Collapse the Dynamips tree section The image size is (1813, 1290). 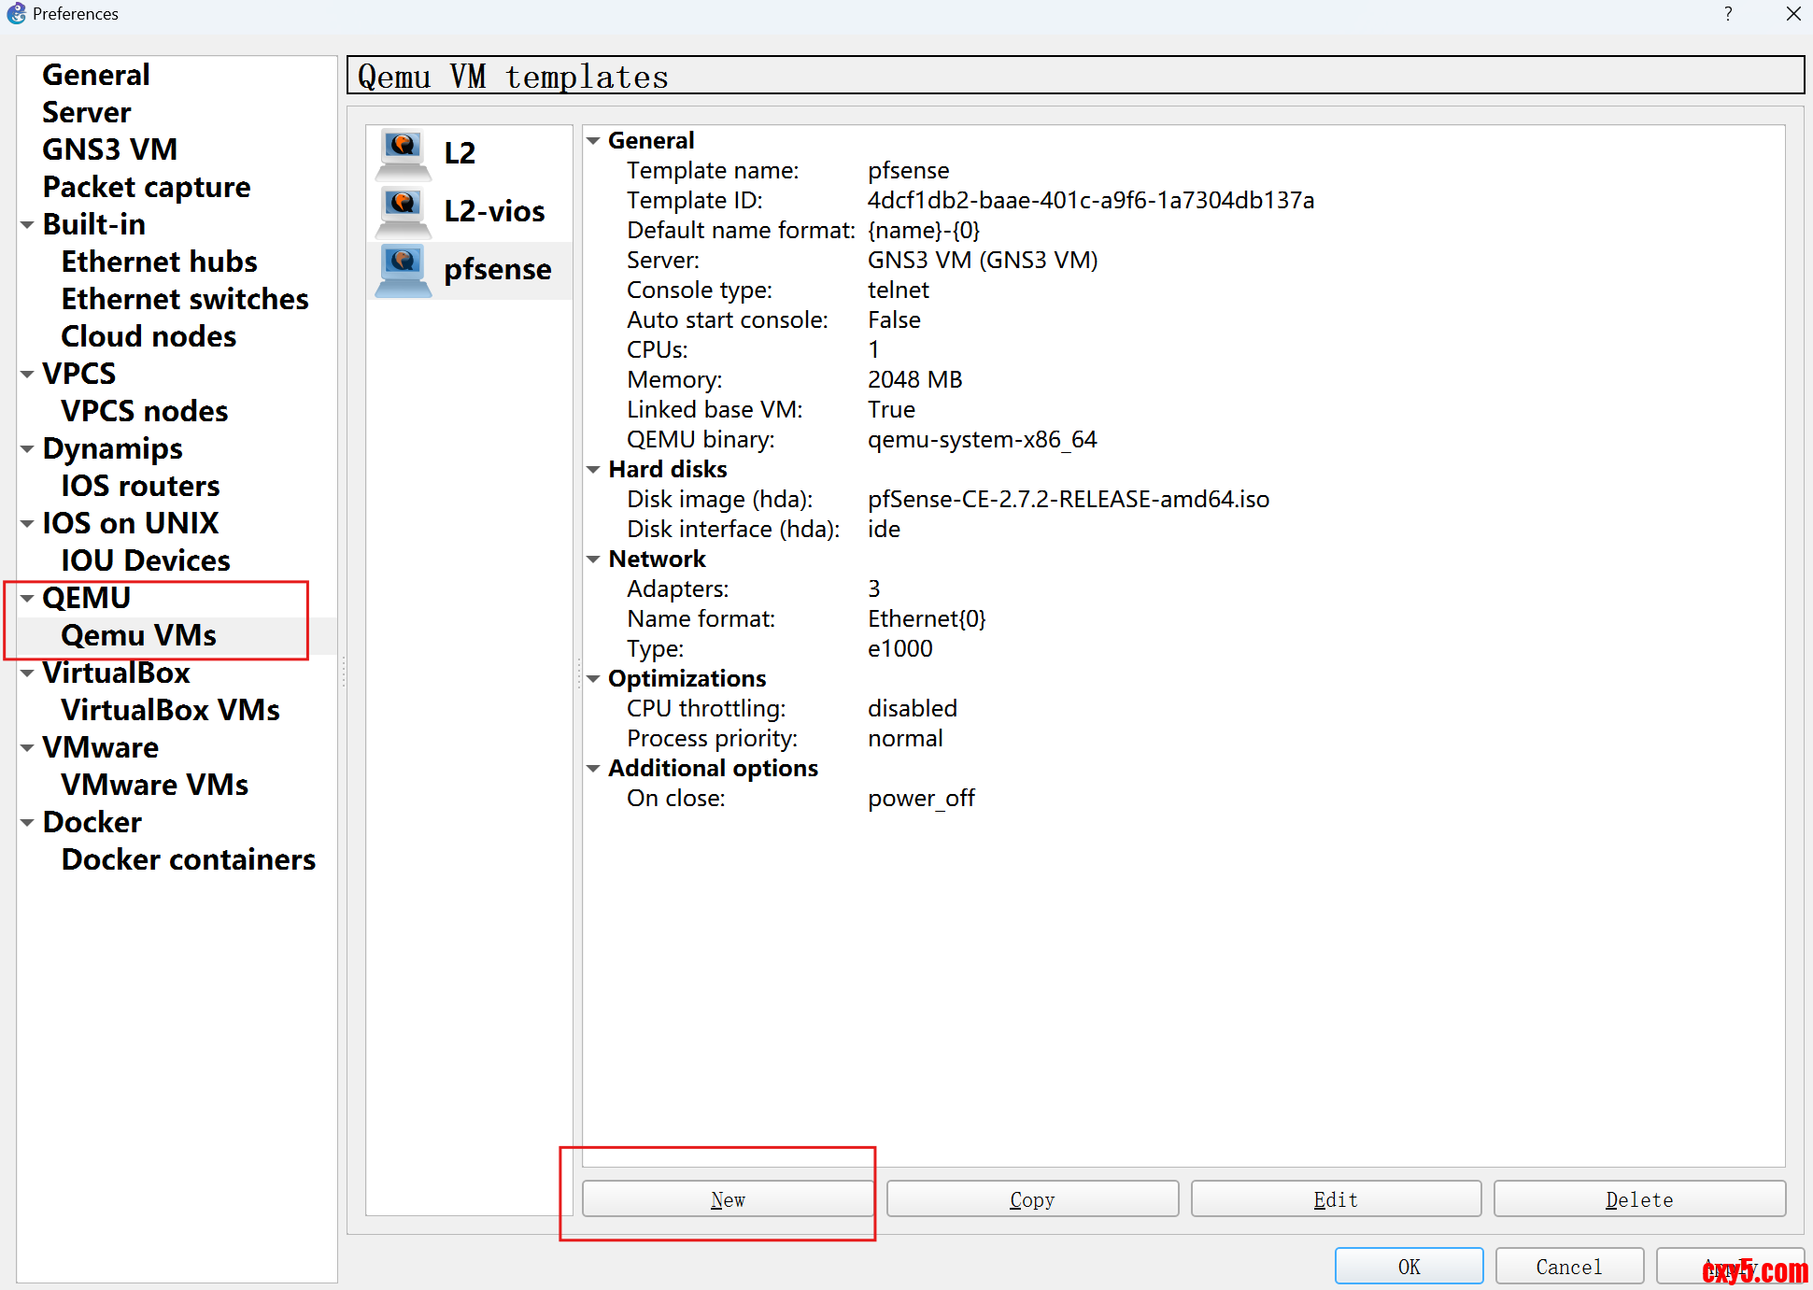click(x=27, y=449)
